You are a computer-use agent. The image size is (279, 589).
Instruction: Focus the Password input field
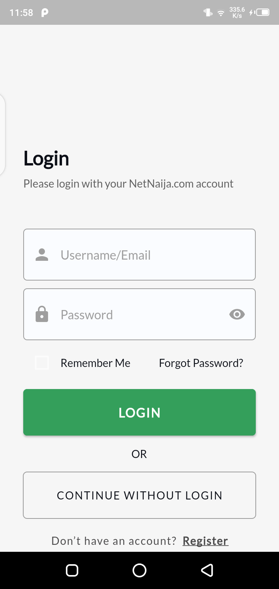point(139,314)
